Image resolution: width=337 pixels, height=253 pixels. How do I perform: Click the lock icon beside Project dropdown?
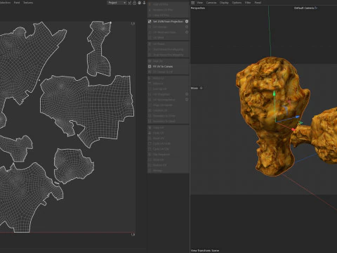(x=134, y=3)
